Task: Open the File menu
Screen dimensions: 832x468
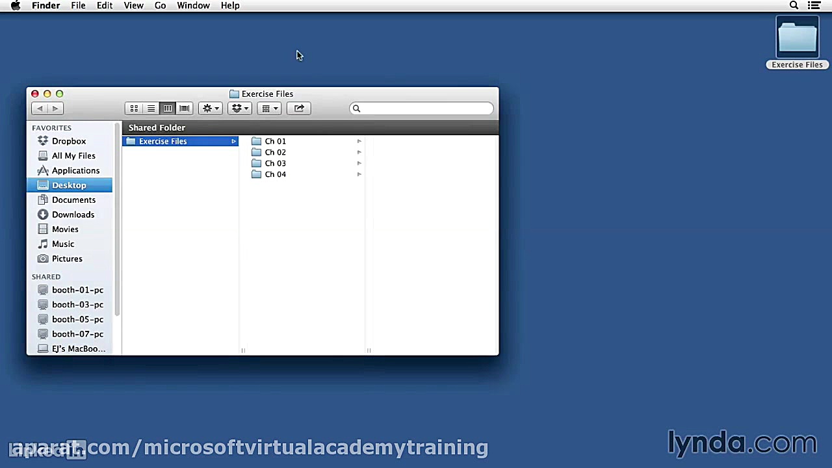Action: pos(78,5)
